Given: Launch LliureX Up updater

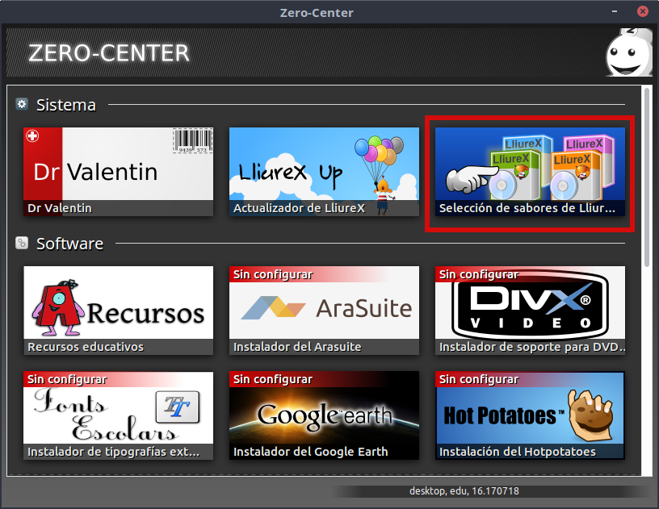Looking at the screenshot, I should coord(324,171).
